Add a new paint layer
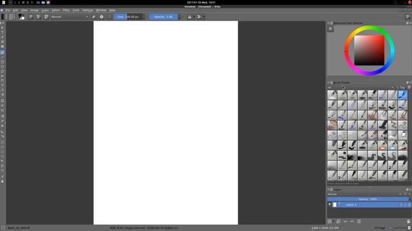Image resolution: width=412 pixels, height=231 pixels. point(330,221)
